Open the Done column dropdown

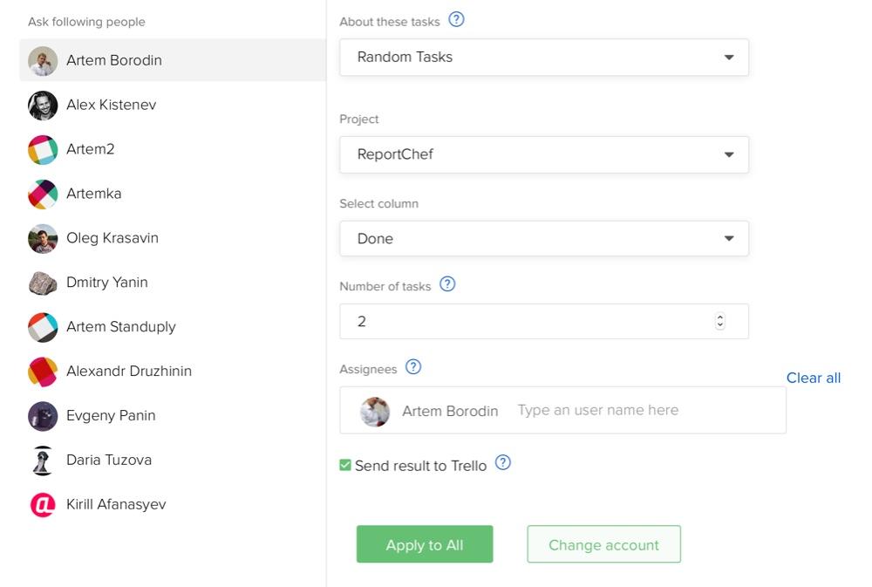544,239
